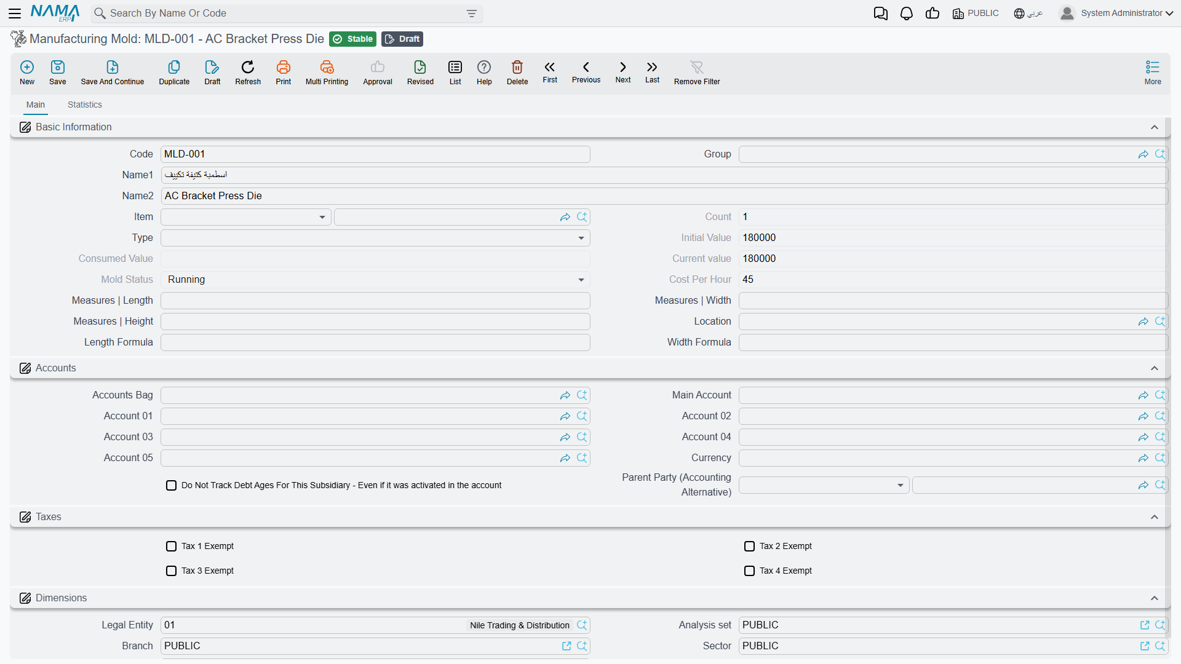
Task: Search lookup for Accounts Bag
Action: pyautogui.click(x=582, y=395)
